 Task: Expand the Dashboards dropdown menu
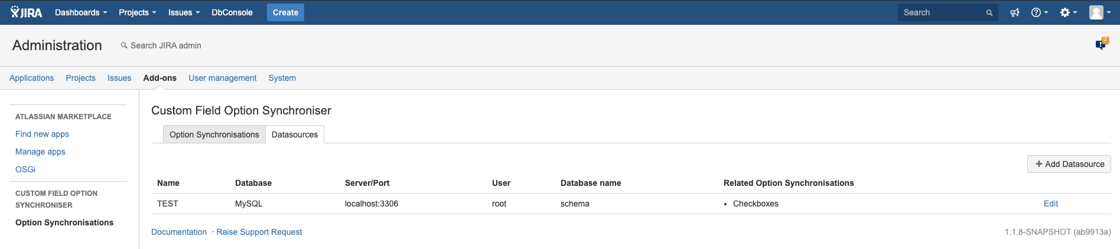[x=81, y=12]
